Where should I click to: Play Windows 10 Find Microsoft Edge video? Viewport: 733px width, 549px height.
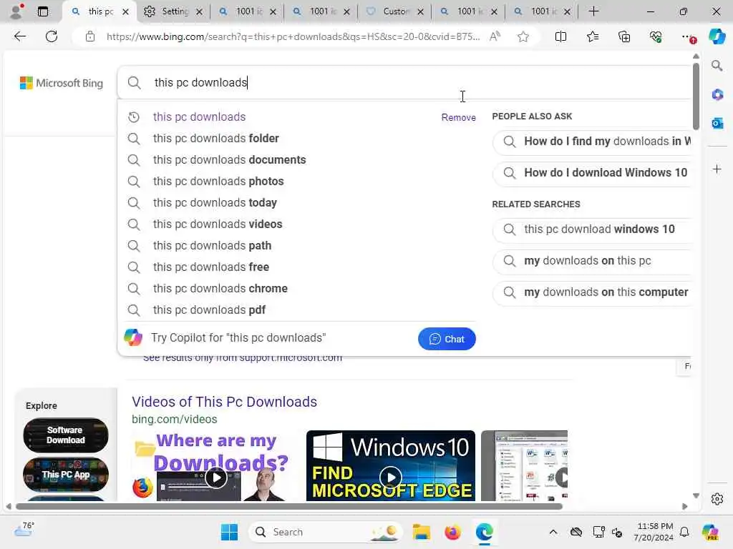(x=390, y=477)
